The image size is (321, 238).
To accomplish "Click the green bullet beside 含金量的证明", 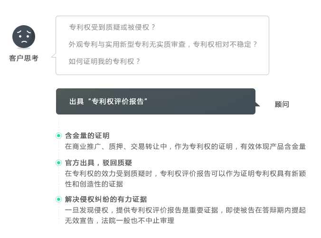I will (58, 135).
